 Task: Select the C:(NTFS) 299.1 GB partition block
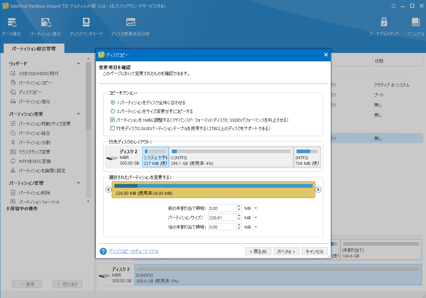[231, 157]
